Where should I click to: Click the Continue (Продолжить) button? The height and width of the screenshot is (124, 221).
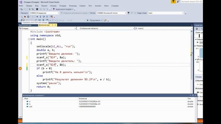[94, 20]
